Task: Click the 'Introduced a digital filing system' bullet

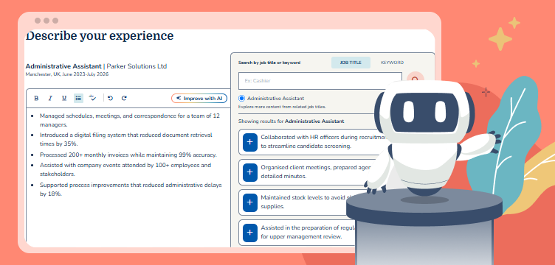Action: tap(126, 139)
